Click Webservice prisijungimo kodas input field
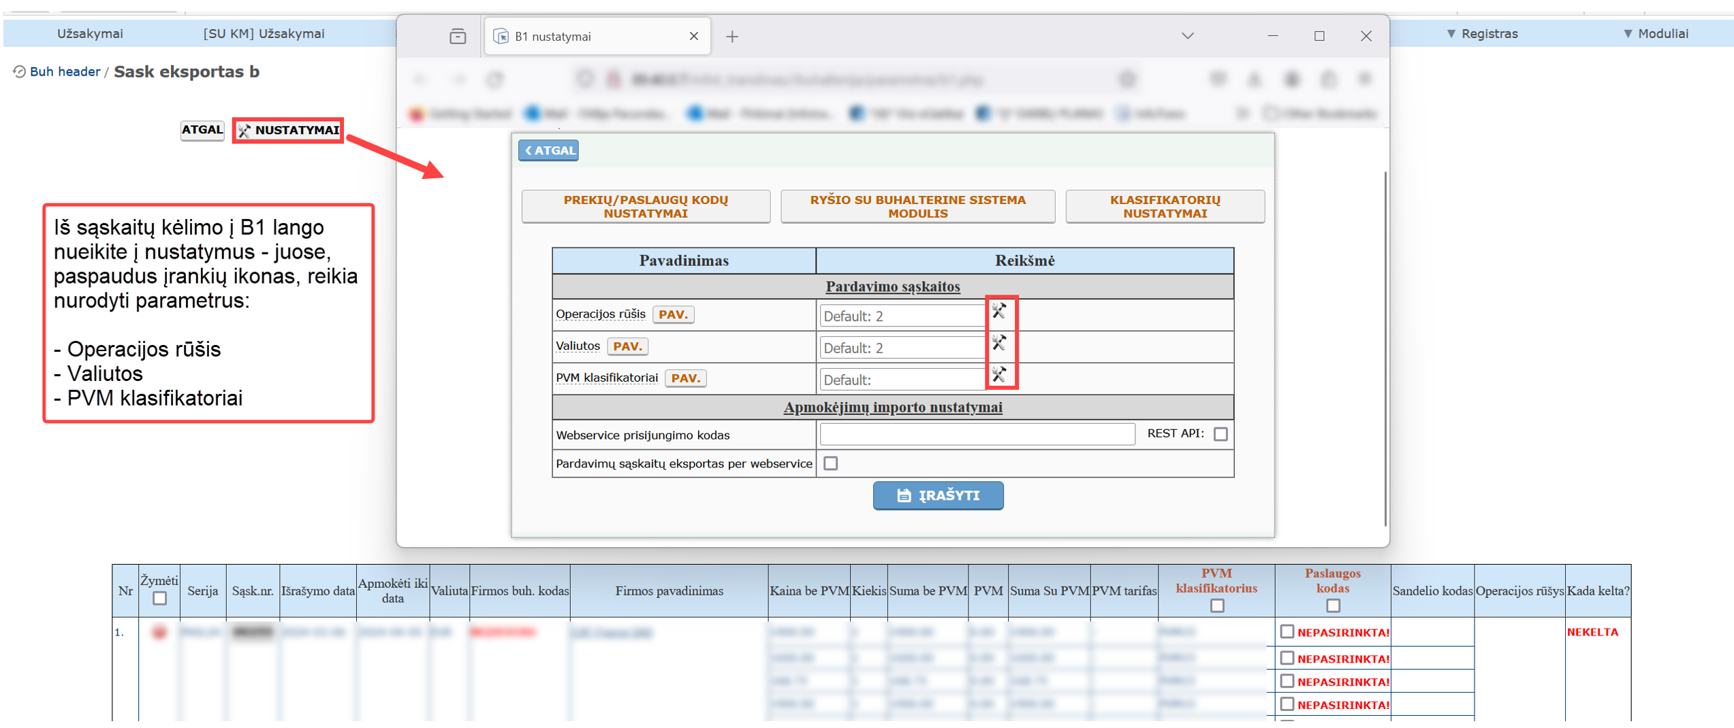This screenshot has width=1734, height=728. [977, 434]
